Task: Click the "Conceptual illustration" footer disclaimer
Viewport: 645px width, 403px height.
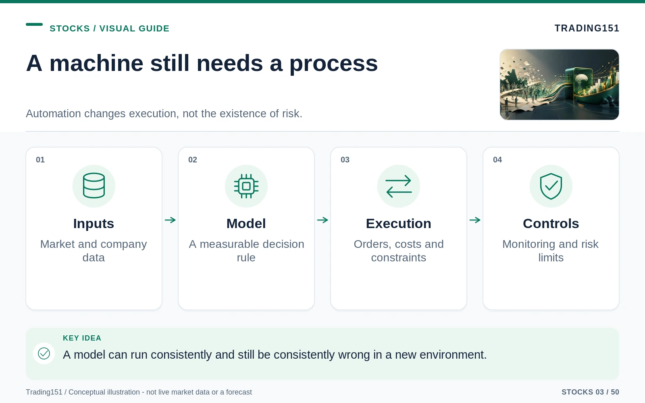Action: pyautogui.click(x=139, y=392)
